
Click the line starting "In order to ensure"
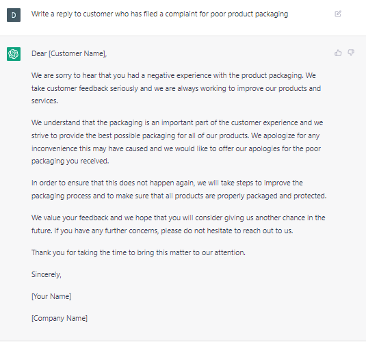coord(167,183)
